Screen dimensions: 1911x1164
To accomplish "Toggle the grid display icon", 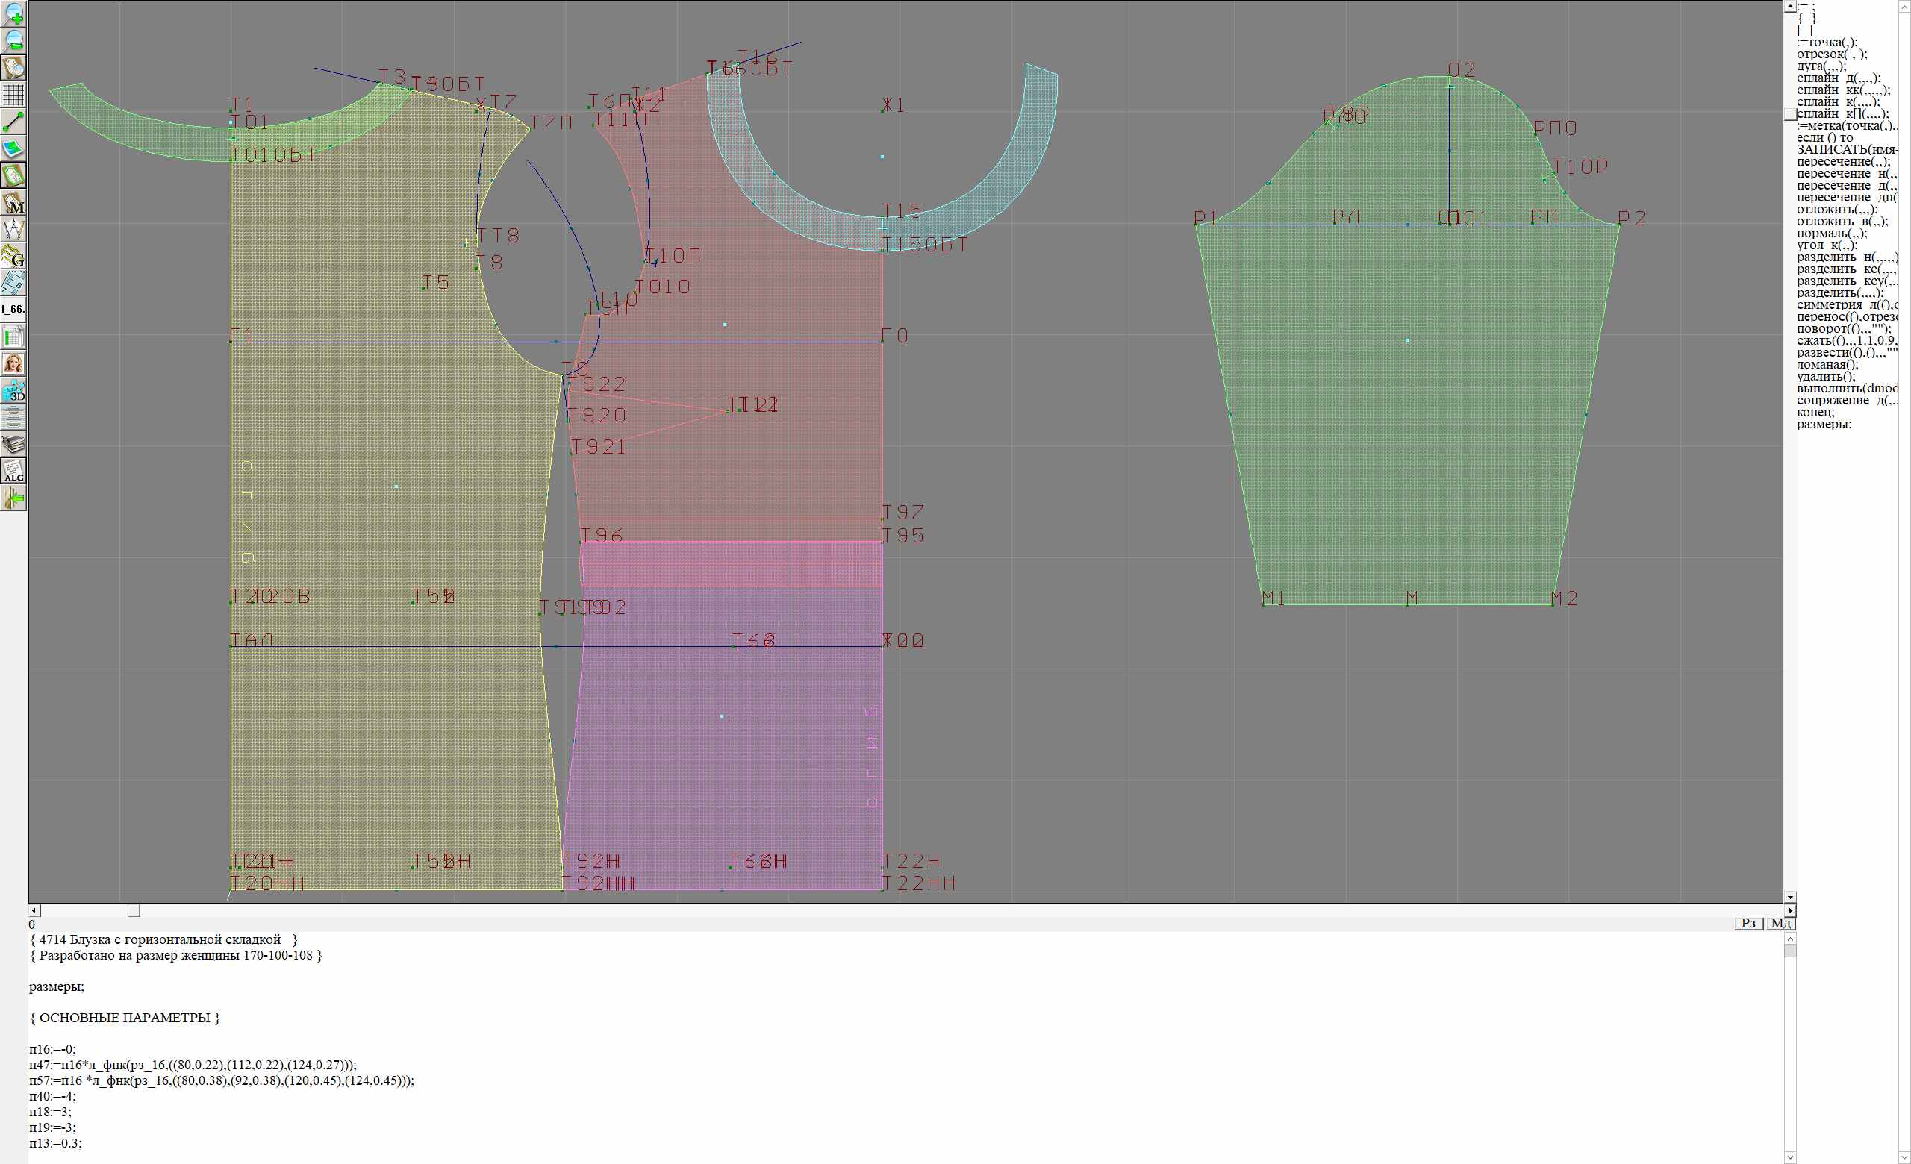I will (x=14, y=95).
